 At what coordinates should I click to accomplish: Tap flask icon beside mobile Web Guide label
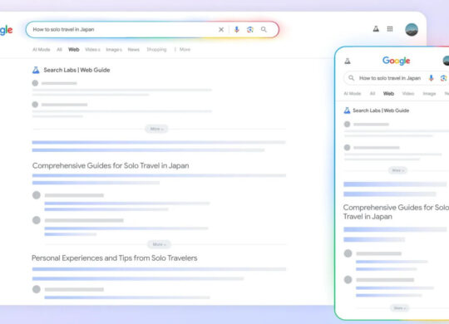point(347,110)
